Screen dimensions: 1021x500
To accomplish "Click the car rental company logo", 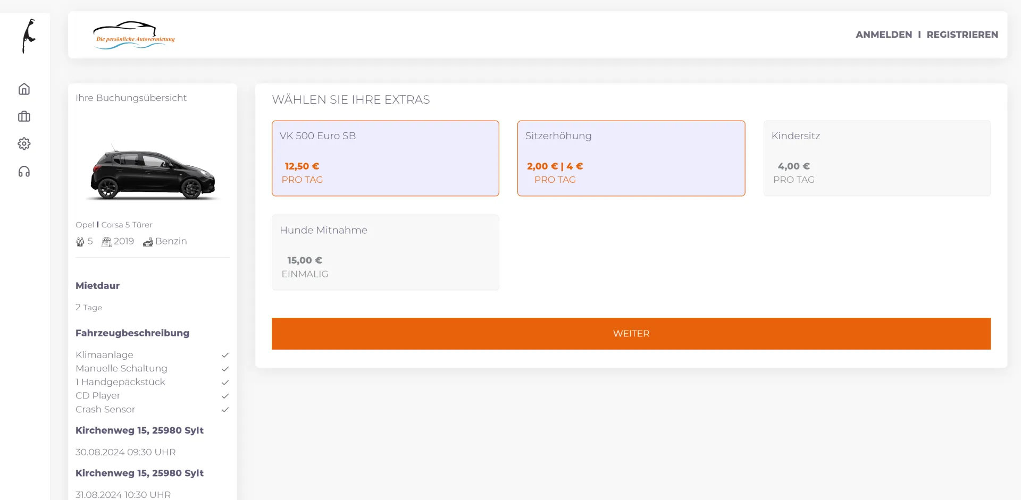I will point(135,35).
